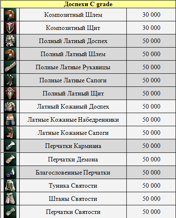Click the Полный Латный Доспех armor icon
Image resolution: width=176 pixels, height=218 pixels.
(10, 41)
